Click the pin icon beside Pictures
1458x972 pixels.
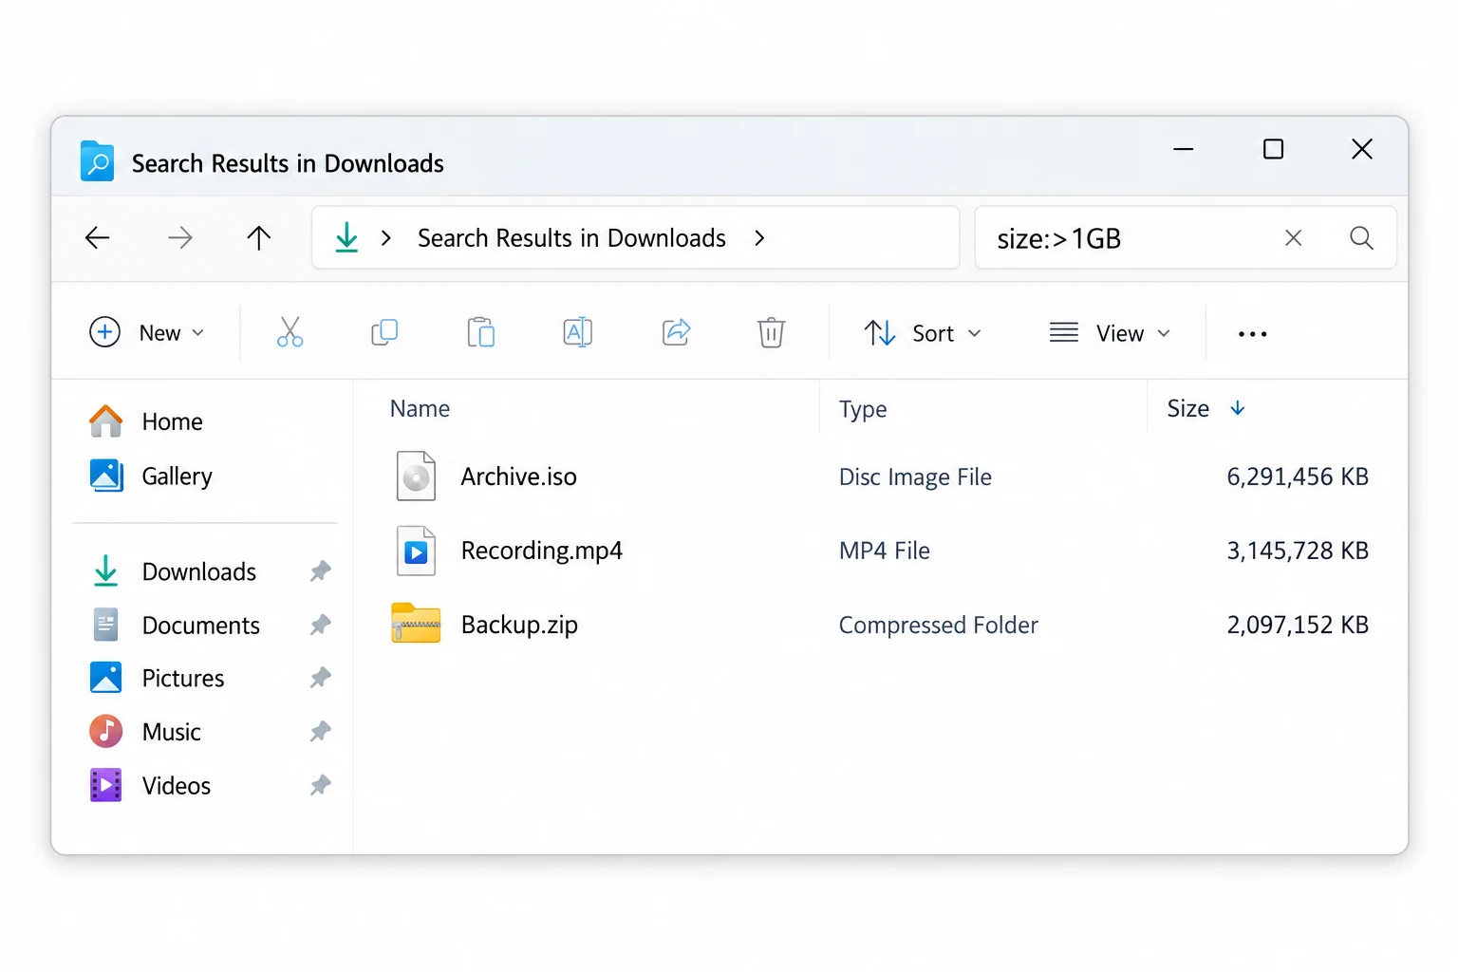[321, 678]
